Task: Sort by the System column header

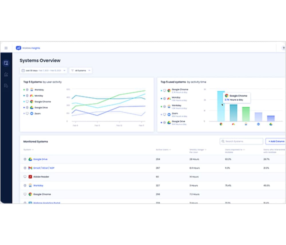Action: pos(29,150)
